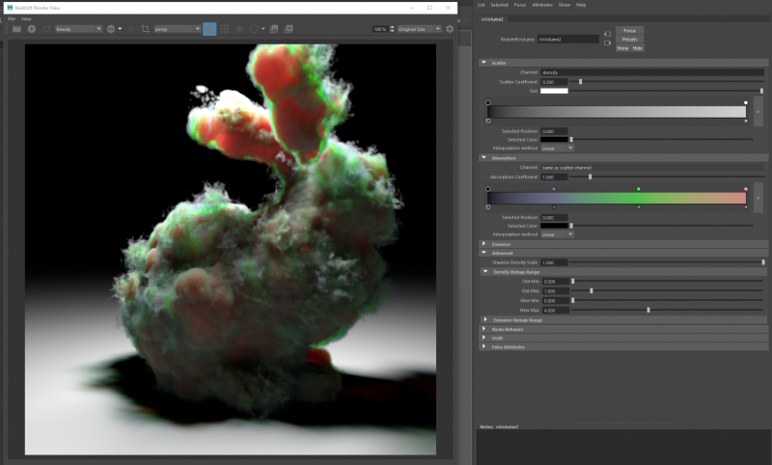Click the Hide button
The height and width of the screenshot is (465, 772).
[637, 47]
